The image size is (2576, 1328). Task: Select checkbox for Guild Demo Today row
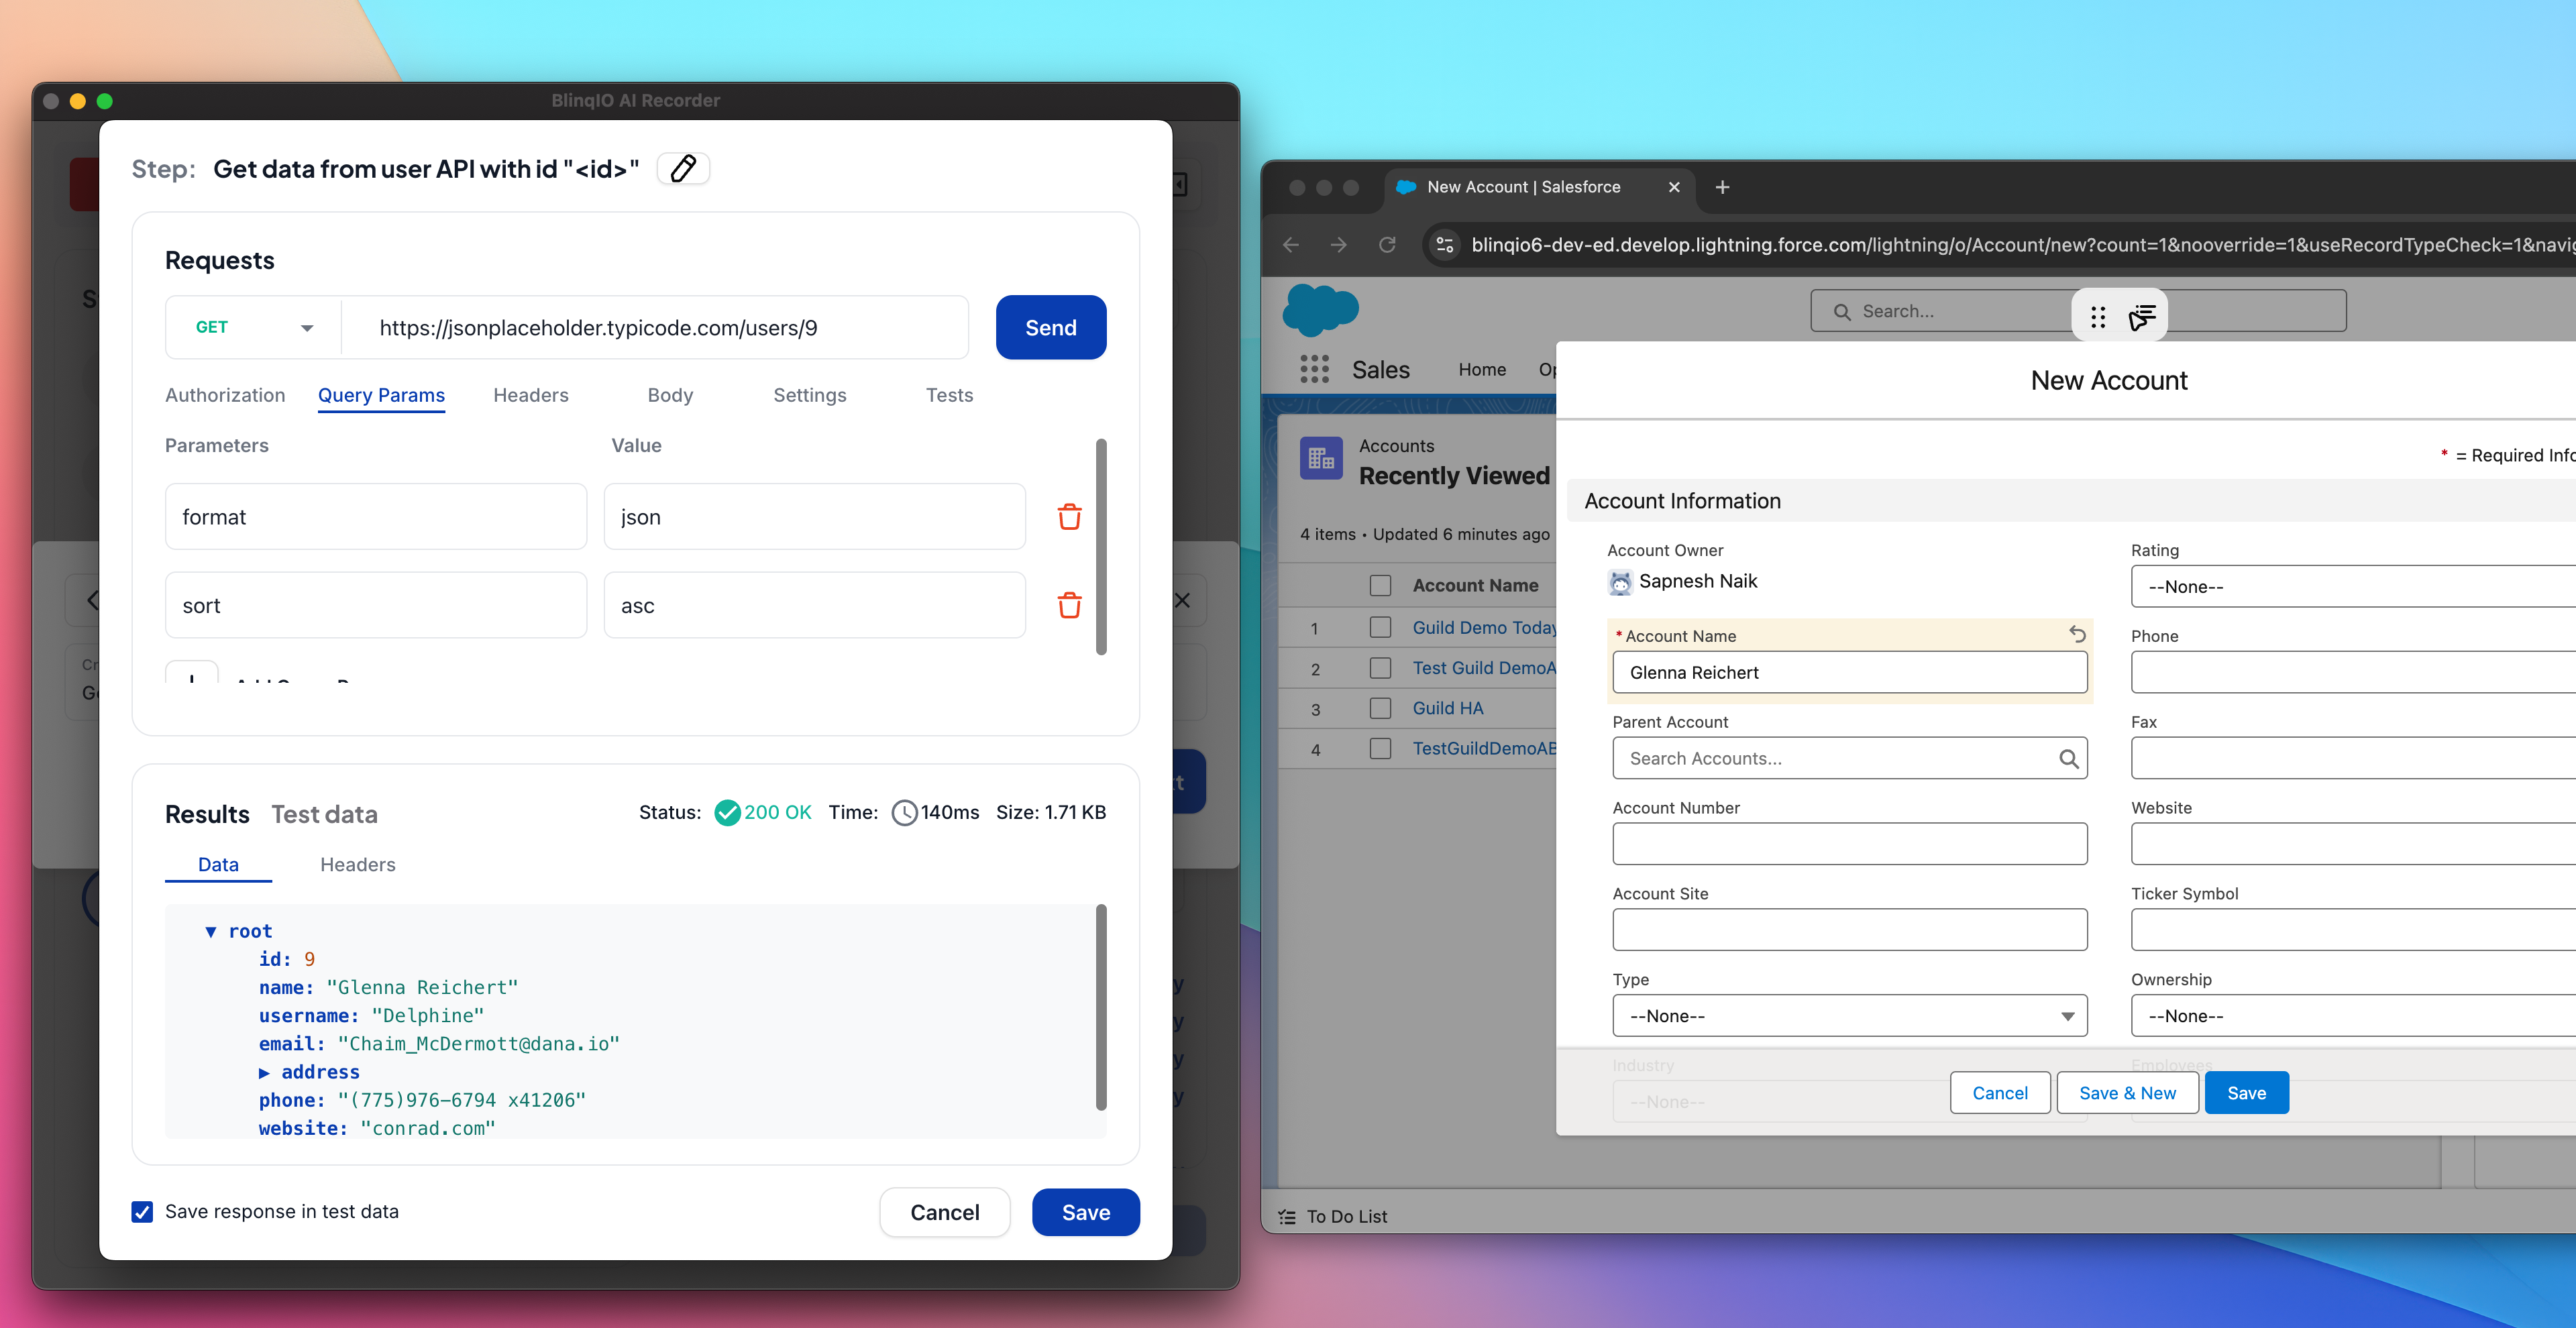[x=1380, y=628]
